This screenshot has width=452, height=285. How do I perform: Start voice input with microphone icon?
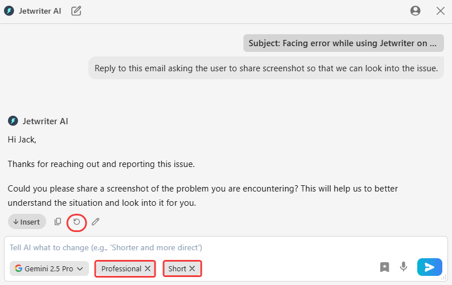pos(404,267)
